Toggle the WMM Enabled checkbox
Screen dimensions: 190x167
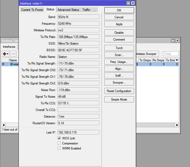tap(59, 148)
